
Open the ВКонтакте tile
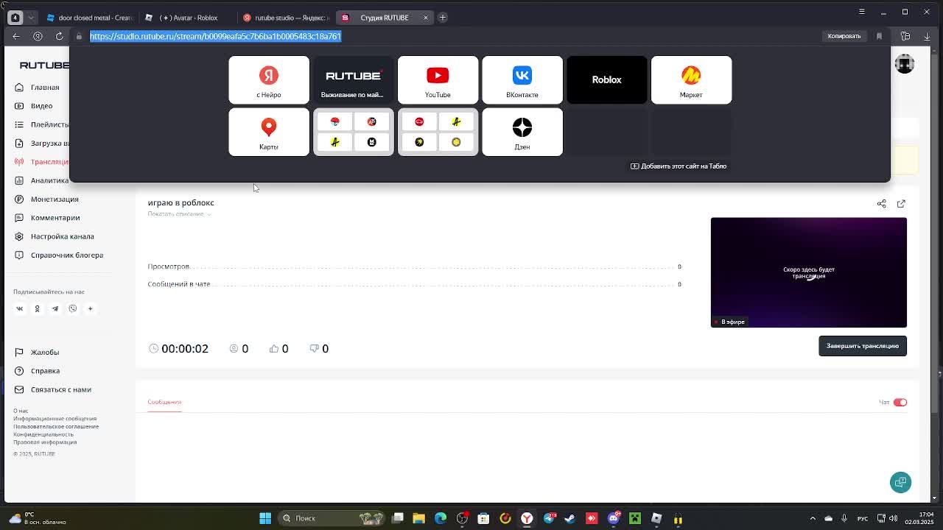tap(522, 79)
